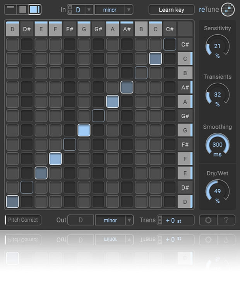Open the In key D dropdown arrow
Image resolution: width=240 pixels, height=281 pixels.
pos(89,10)
